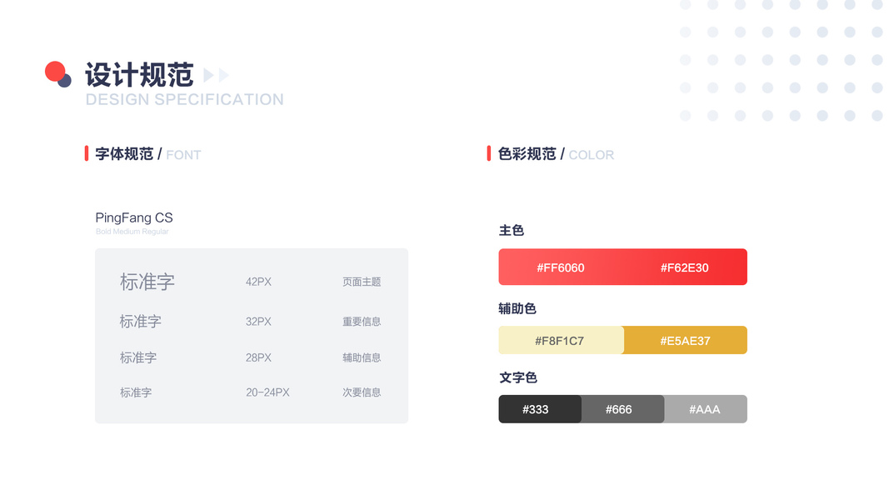This screenshot has width=889, height=500.
Task: Click the red and blue circle logo
Action: coord(57,74)
